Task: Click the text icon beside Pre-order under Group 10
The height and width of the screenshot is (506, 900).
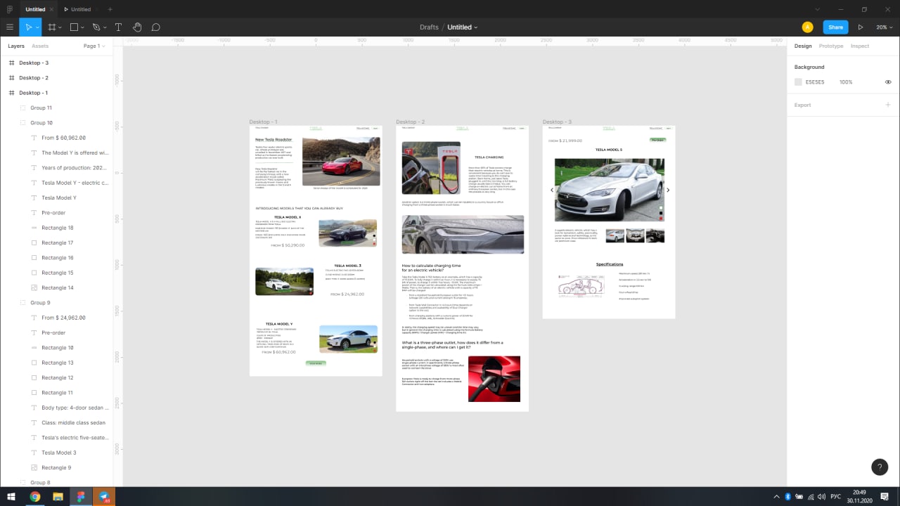Action: (34, 213)
